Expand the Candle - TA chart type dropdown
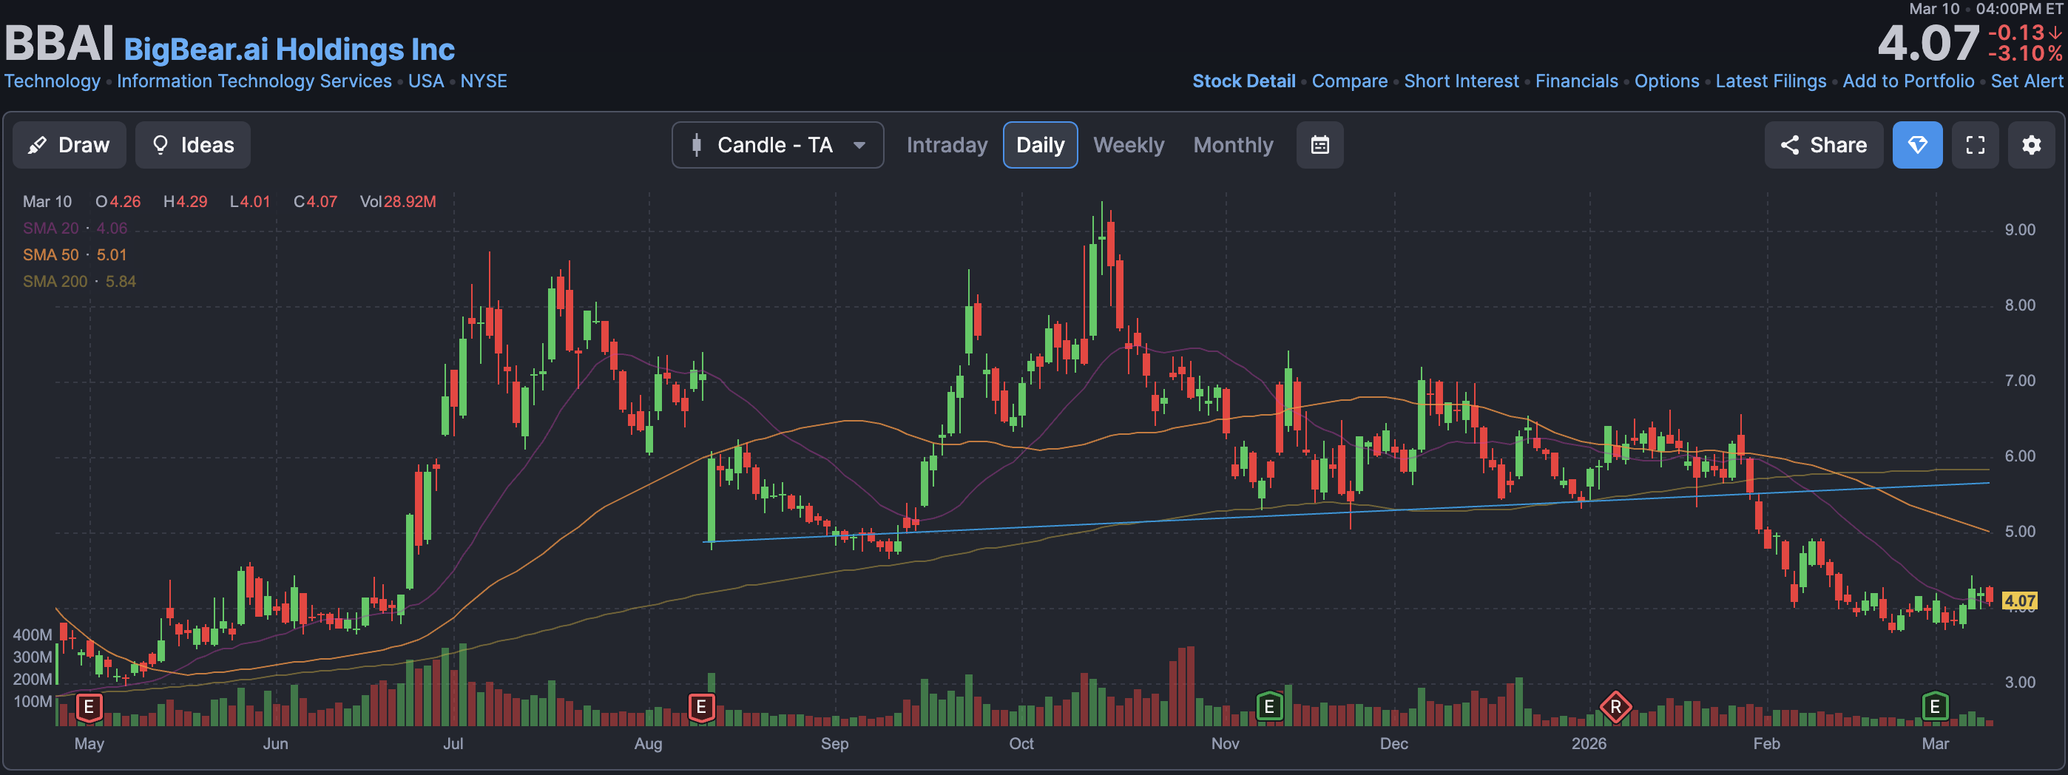Viewport: 2068px width, 775px height. (x=777, y=145)
